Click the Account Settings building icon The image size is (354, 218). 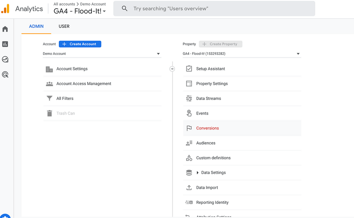point(49,69)
